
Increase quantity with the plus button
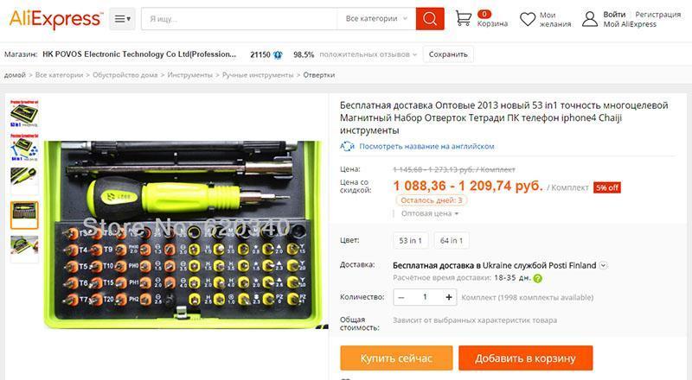point(449,297)
